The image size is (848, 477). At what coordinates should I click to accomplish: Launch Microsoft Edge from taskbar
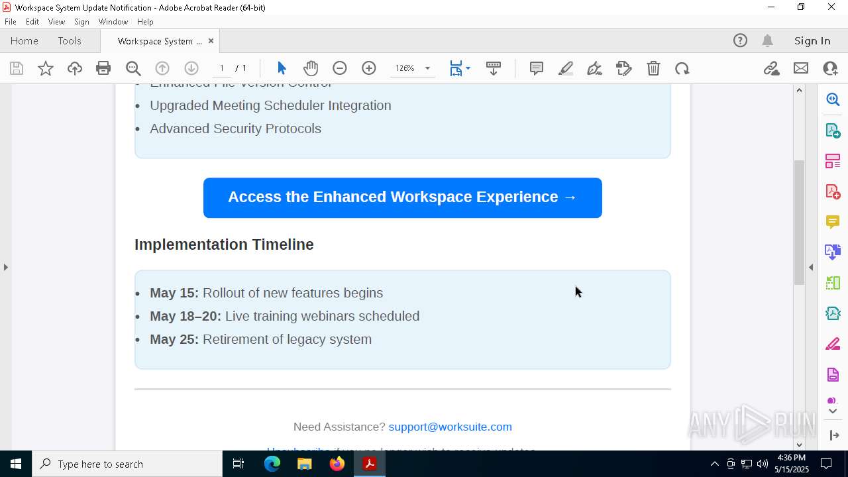pos(272,464)
